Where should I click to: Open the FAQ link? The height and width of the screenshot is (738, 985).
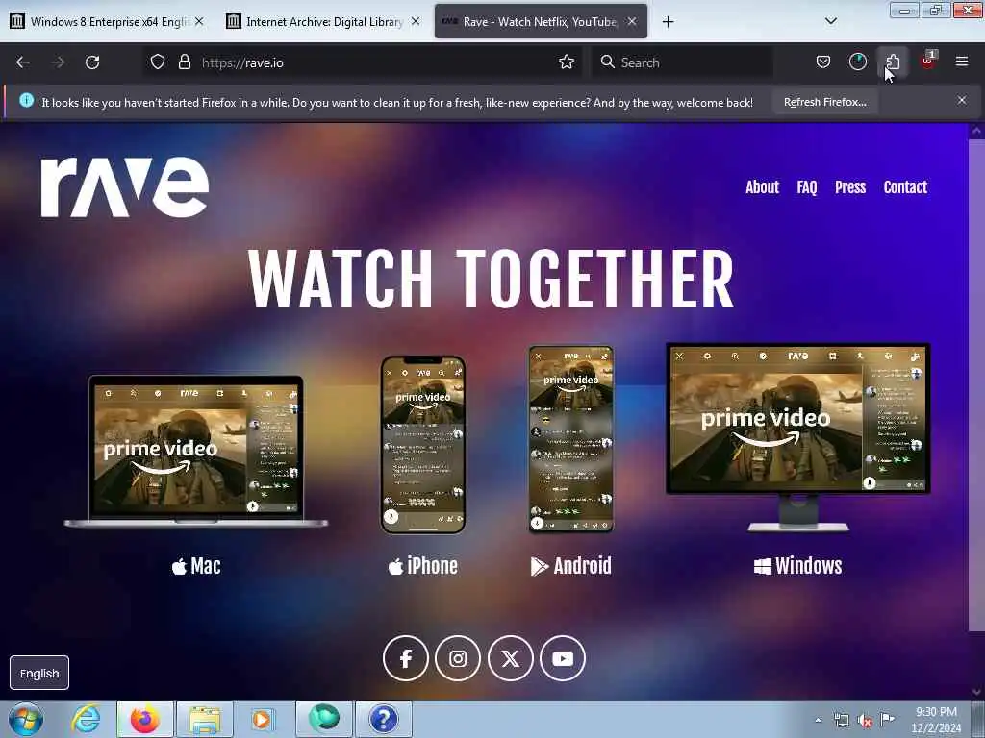point(807,187)
